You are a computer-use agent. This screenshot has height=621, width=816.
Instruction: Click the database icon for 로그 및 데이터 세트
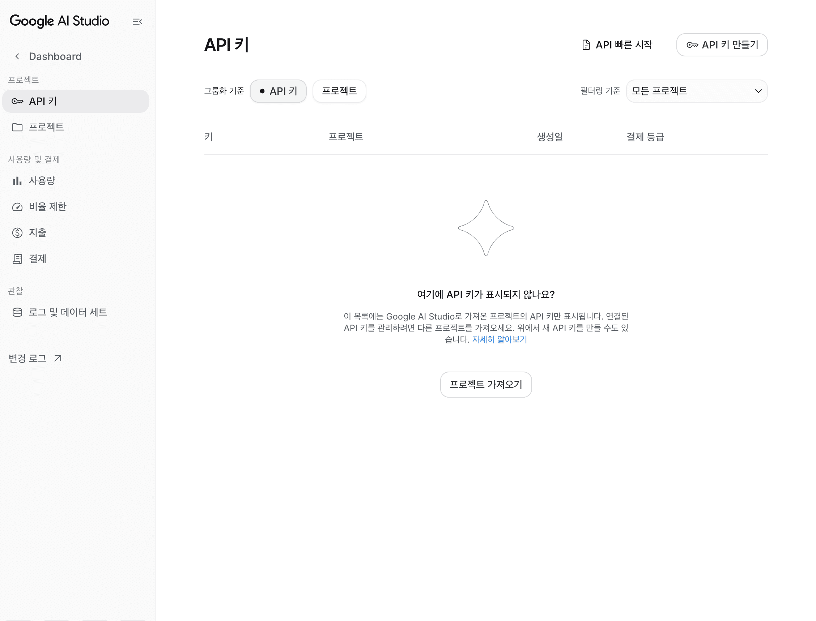17,313
